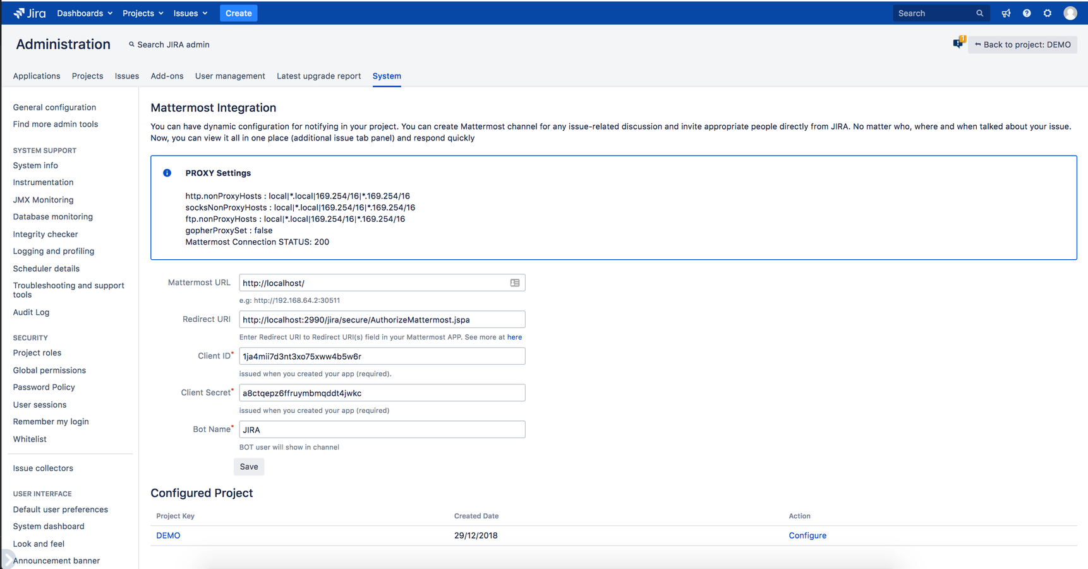
Task: Open Logging and profiling
Action: tap(54, 252)
